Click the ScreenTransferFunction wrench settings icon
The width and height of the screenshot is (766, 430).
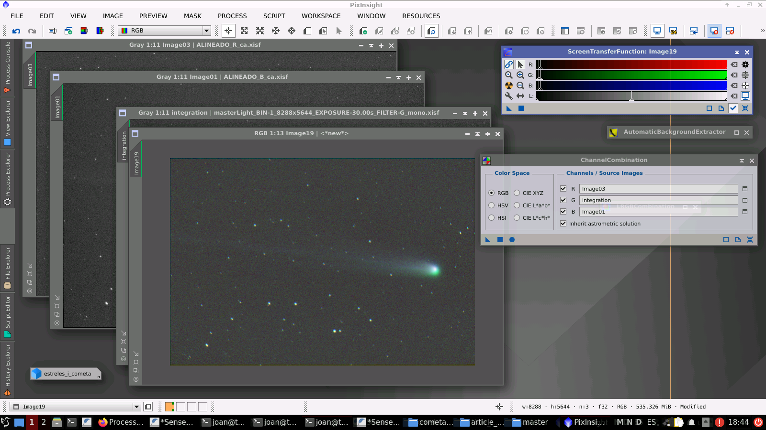point(508,96)
